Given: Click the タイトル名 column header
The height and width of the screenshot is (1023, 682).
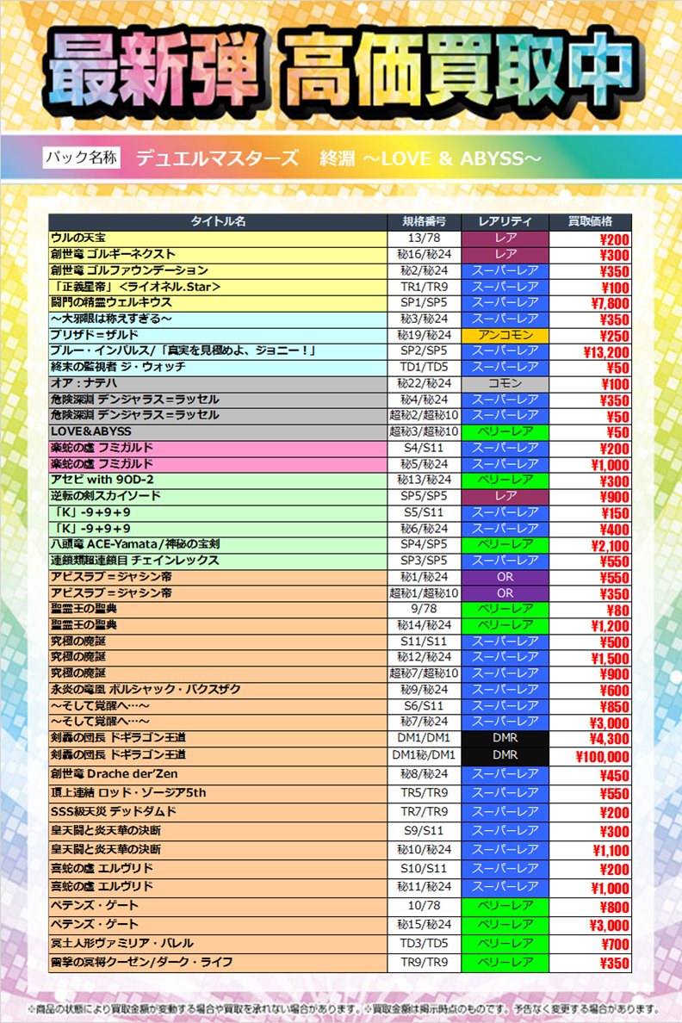Looking at the screenshot, I should (218, 222).
